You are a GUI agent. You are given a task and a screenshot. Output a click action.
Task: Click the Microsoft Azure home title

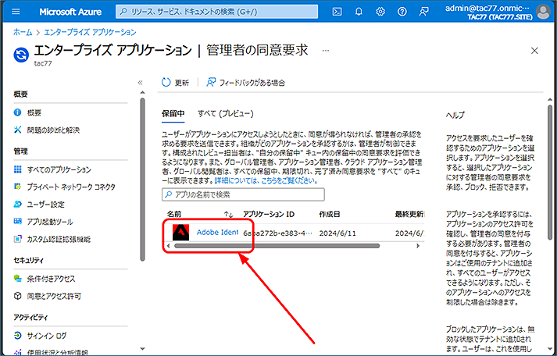tap(70, 12)
